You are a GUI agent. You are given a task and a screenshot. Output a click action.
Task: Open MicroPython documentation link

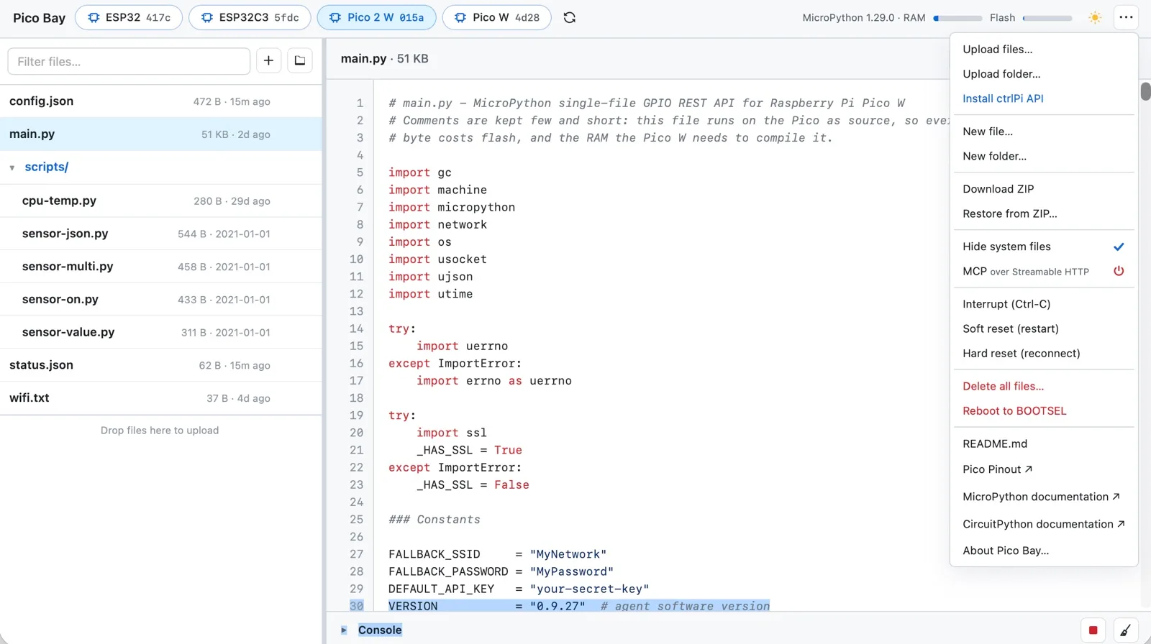[x=1044, y=497]
